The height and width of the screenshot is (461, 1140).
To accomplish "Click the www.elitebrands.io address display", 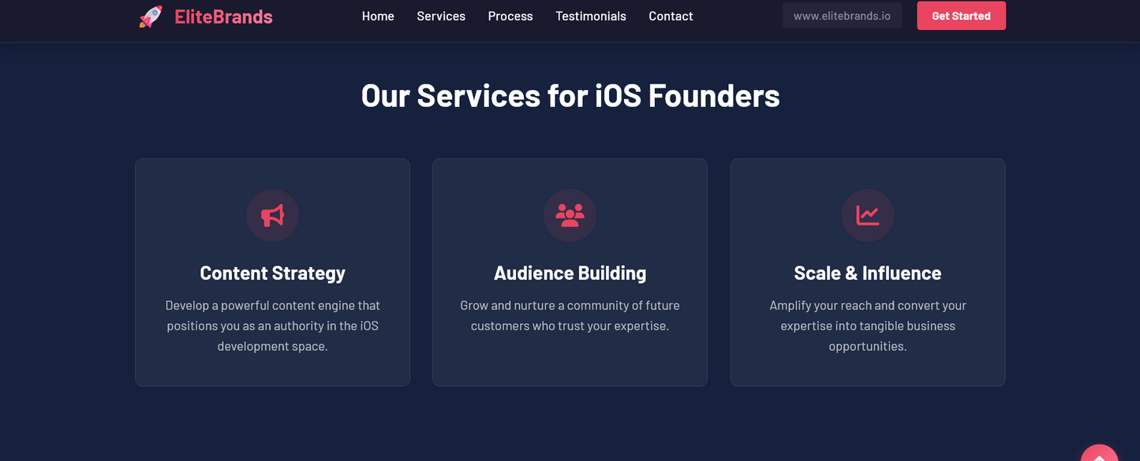I will pyautogui.click(x=842, y=14).
